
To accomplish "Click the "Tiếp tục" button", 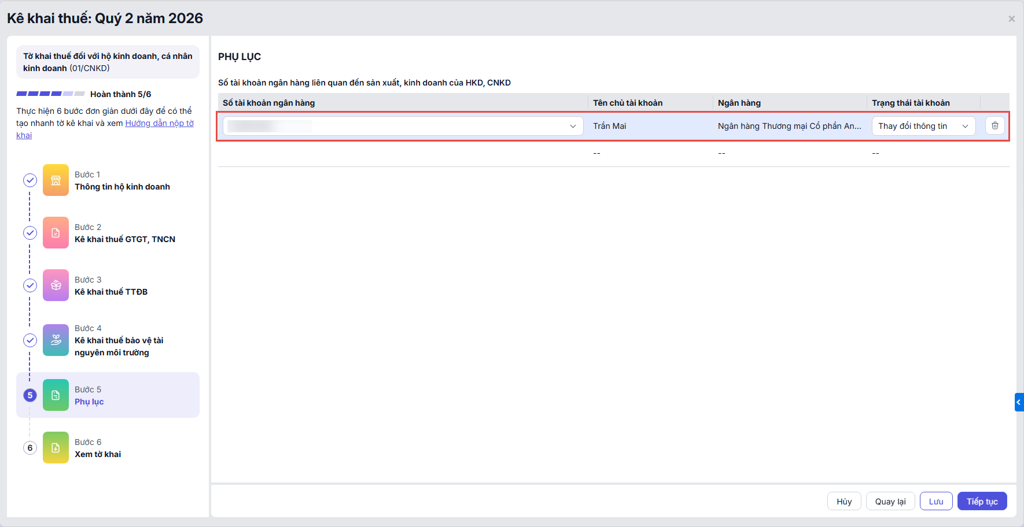I will (982, 502).
